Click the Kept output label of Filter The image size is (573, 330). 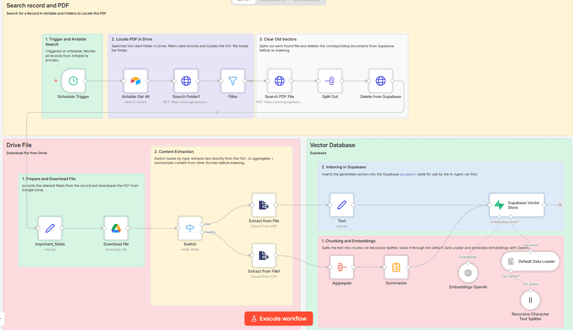point(250,81)
